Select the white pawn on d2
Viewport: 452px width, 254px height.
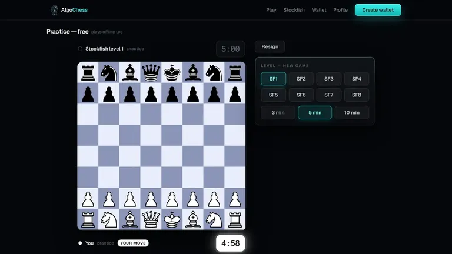coord(151,198)
